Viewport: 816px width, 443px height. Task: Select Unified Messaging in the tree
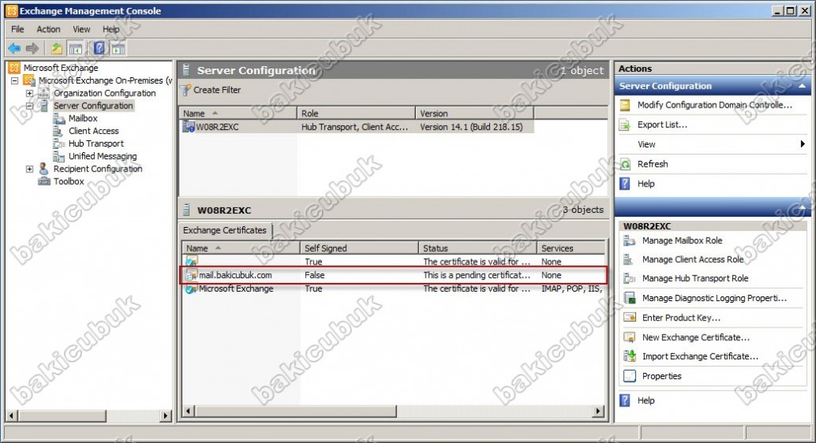click(103, 156)
